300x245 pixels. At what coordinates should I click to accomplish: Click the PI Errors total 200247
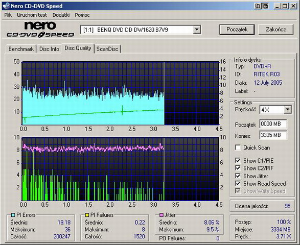coord(62,236)
